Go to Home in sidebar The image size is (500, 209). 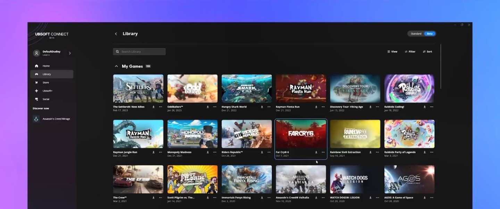52,66
